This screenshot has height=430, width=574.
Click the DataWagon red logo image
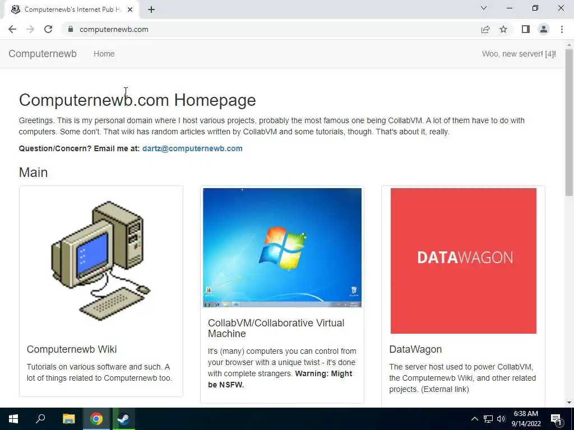coord(464,261)
